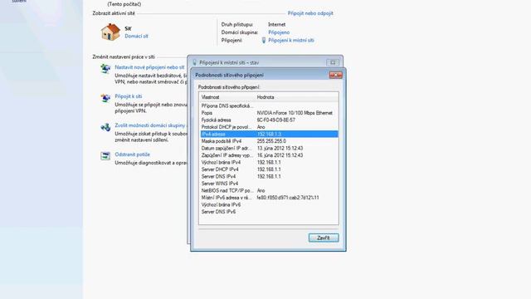Viewport: 531px width, 299px height.
Task: Select the Server DHCP IPv4 row
Action: [x=269, y=169]
